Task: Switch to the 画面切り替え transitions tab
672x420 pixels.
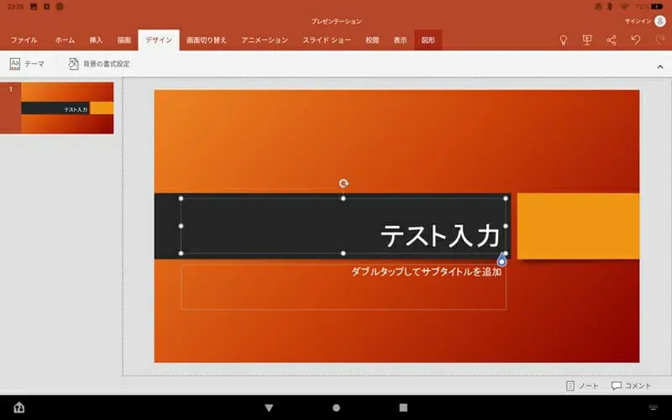Action: [x=207, y=40]
